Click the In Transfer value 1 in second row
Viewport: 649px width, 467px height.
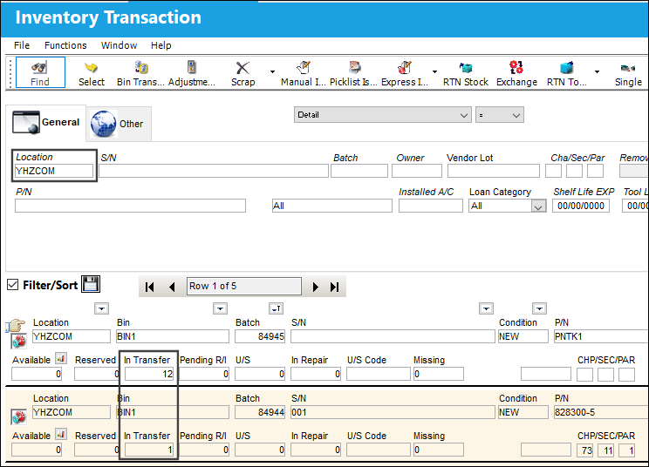click(x=149, y=450)
